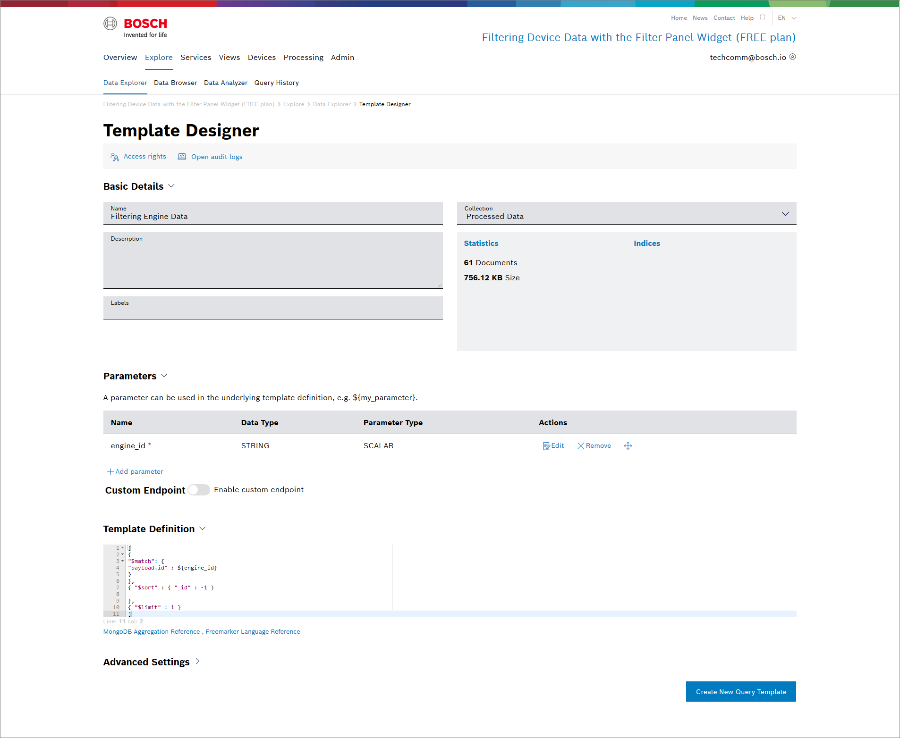The image size is (900, 738).
Task: Click the Remove X icon for engine_id
Action: (581, 446)
